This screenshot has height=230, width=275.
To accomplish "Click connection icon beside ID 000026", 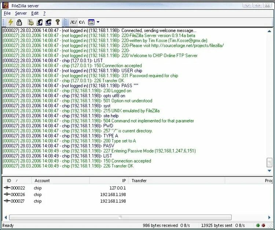I will [7, 194].
